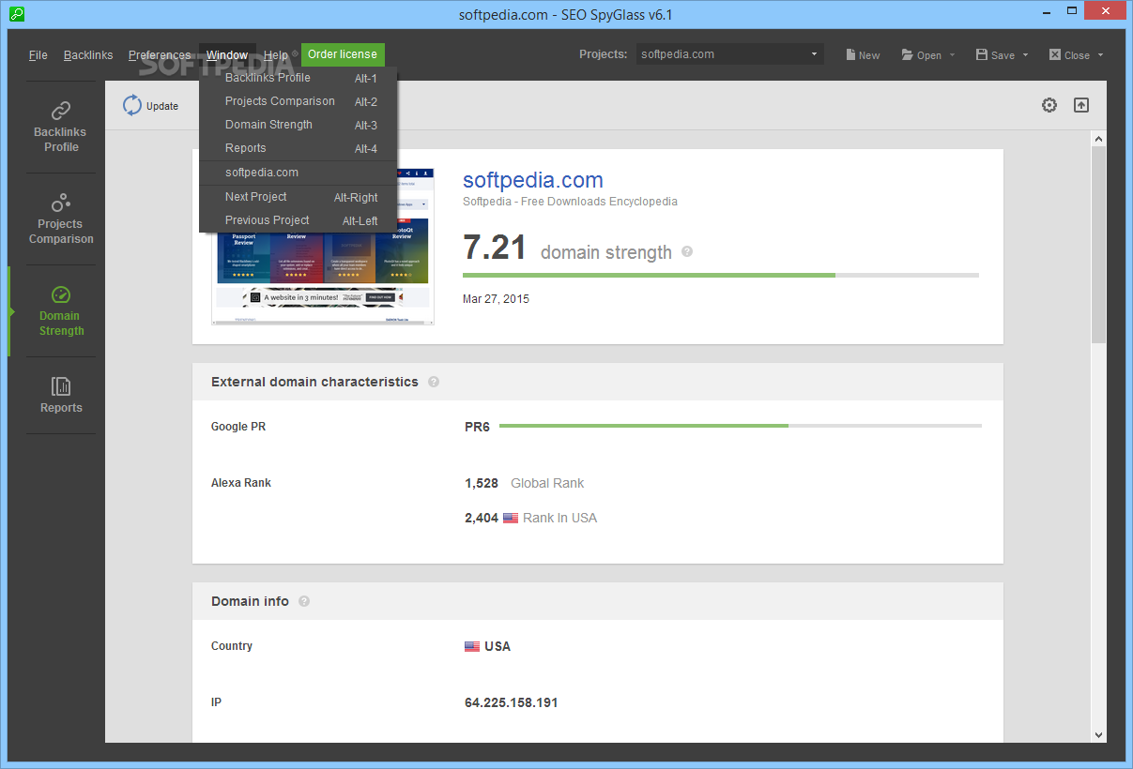Choose Domain Strength in Window menu
Viewport: 1133px width, 769px height.
[299, 125]
